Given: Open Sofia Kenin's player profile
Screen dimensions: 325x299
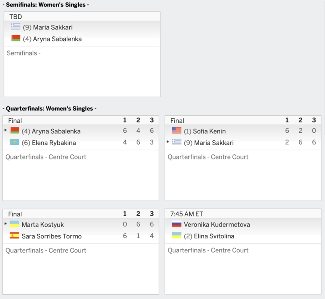Looking at the screenshot, I should (209, 131).
